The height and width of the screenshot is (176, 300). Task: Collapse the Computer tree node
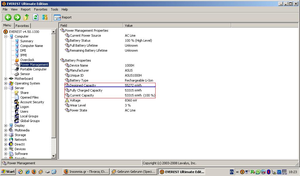6,36
